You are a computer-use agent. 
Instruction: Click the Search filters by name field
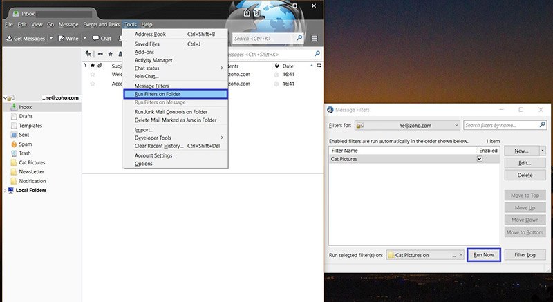[500, 125]
